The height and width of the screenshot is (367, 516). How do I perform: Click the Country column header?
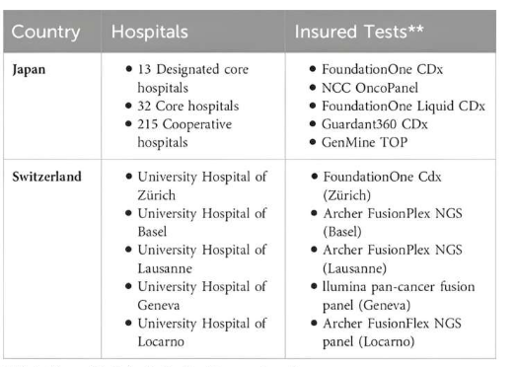coord(45,32)
